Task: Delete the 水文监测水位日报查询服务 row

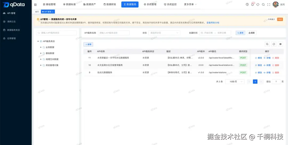Action: 276,65
